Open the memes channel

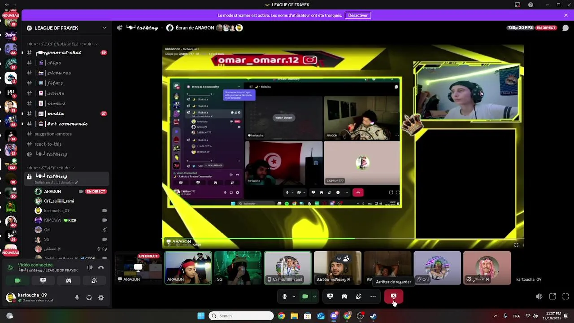tap(66, 103)
